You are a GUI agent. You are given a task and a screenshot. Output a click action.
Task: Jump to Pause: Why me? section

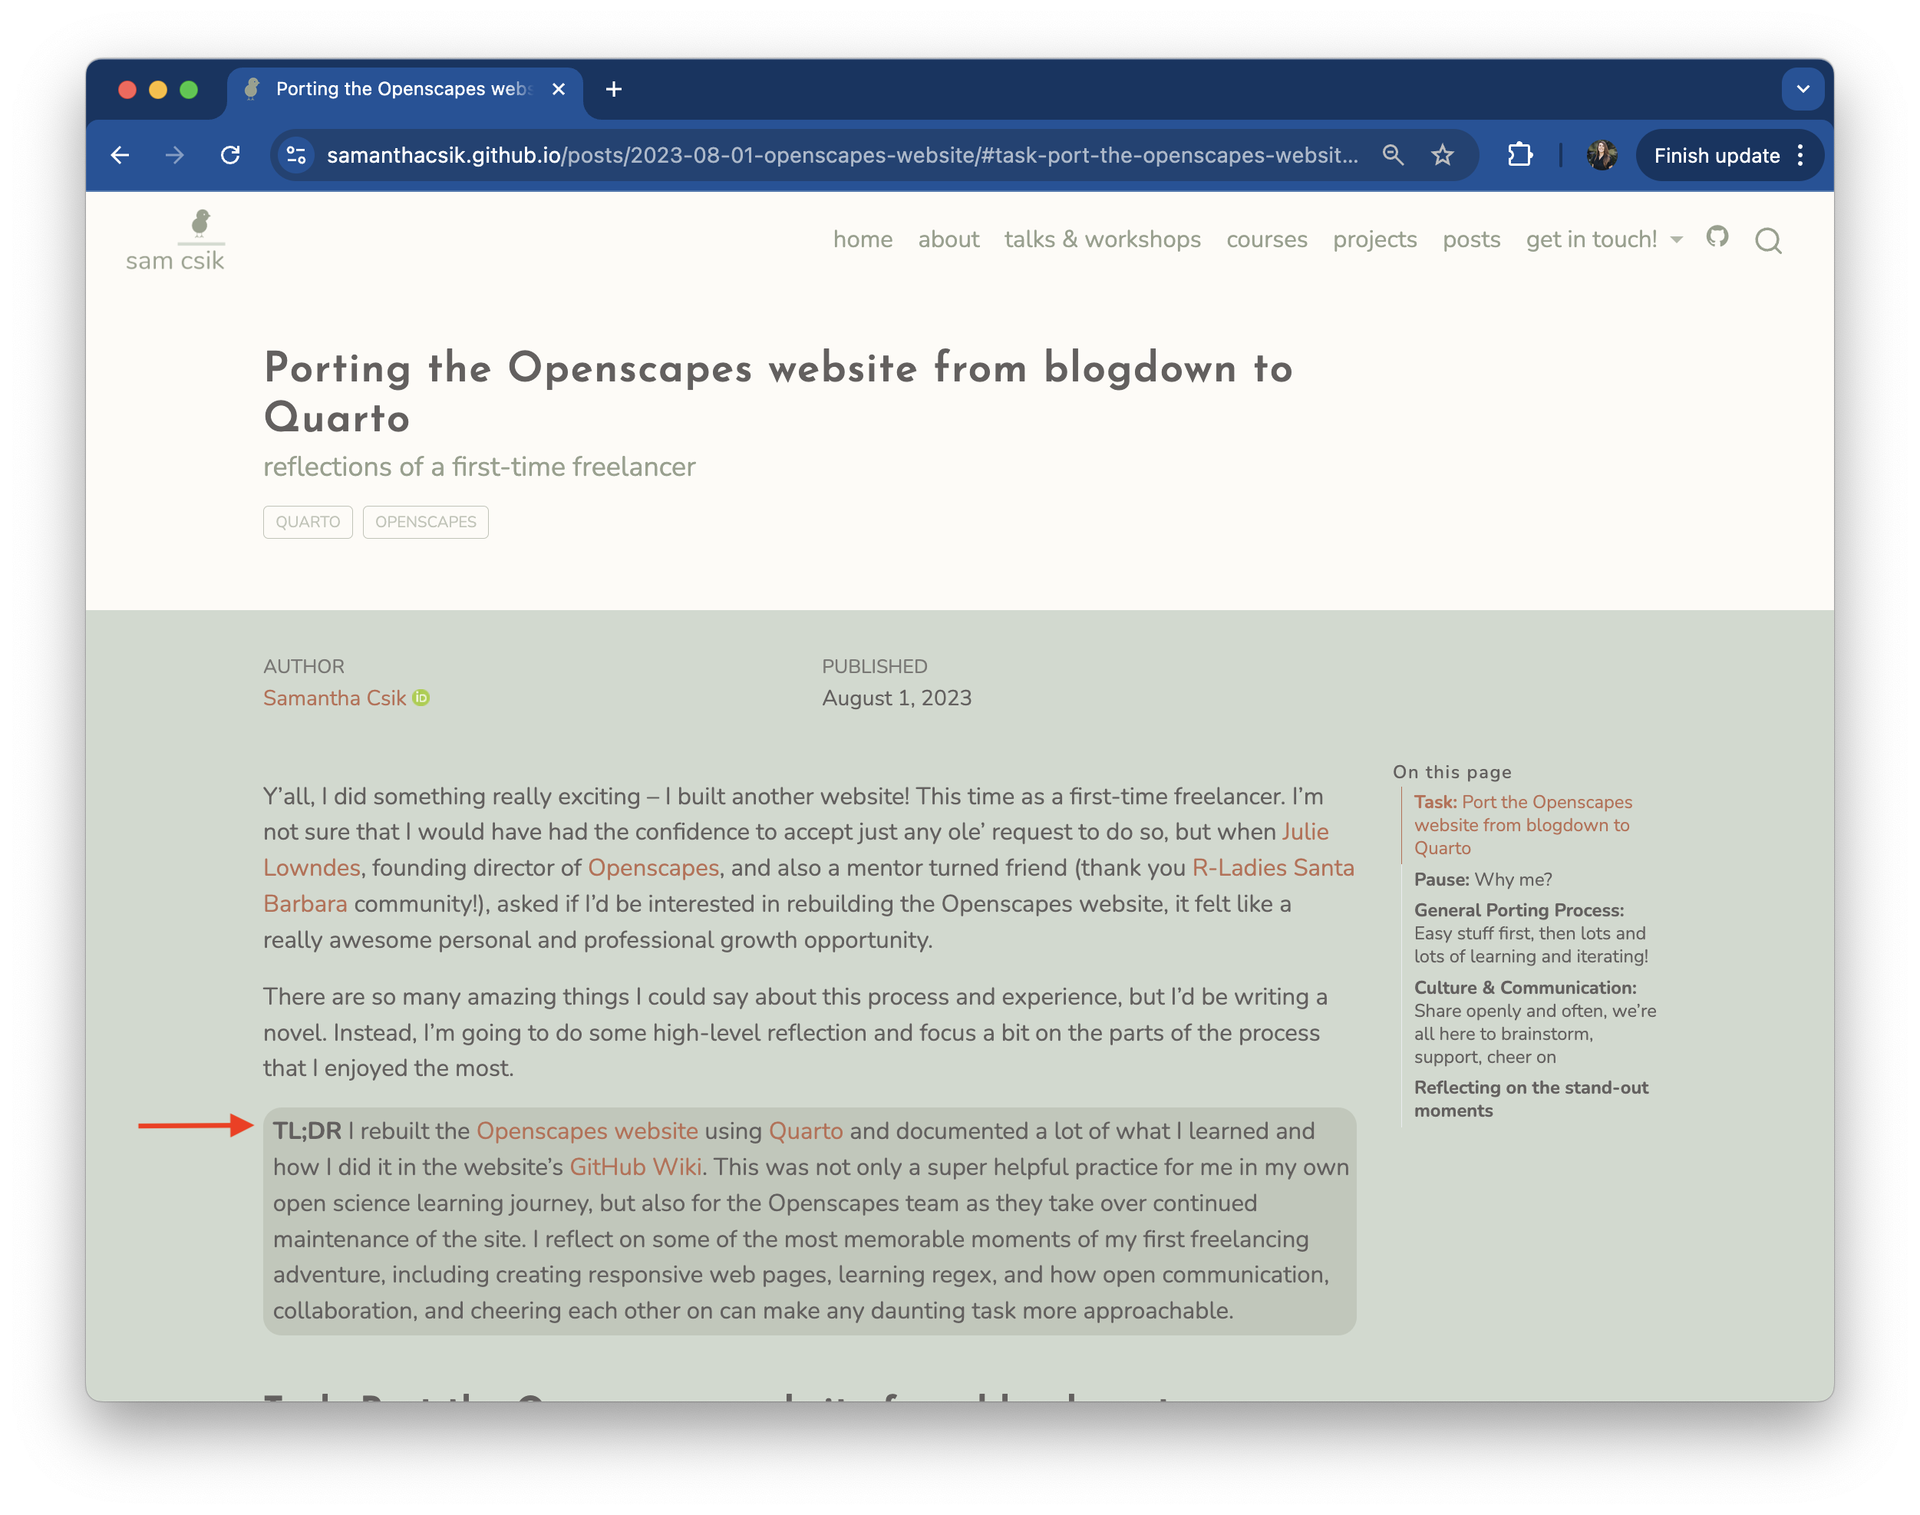pos(1483,879)
